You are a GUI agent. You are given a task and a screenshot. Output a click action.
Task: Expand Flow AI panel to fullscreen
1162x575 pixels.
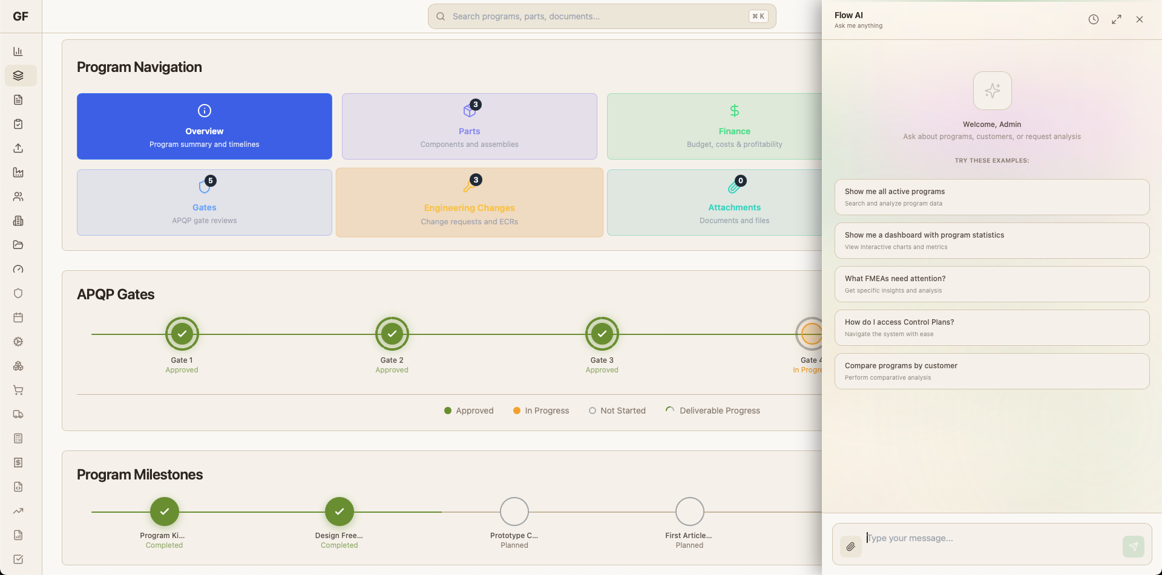pyautogui.click(x=1116, y=19)
